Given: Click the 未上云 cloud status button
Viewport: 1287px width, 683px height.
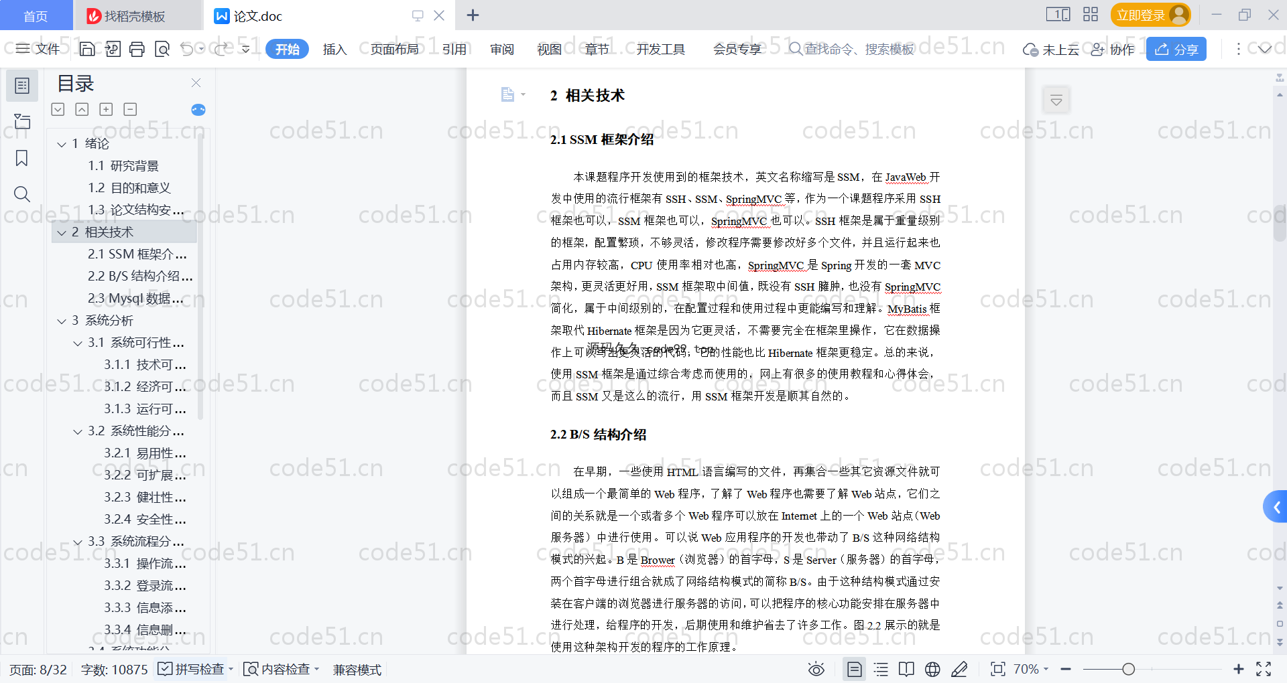Looking at the screenshot, I should (x=1051, y=49).
